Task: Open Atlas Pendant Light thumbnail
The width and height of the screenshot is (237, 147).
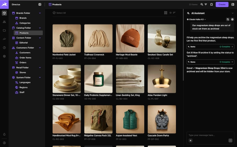Action: [x=162, y=79]
